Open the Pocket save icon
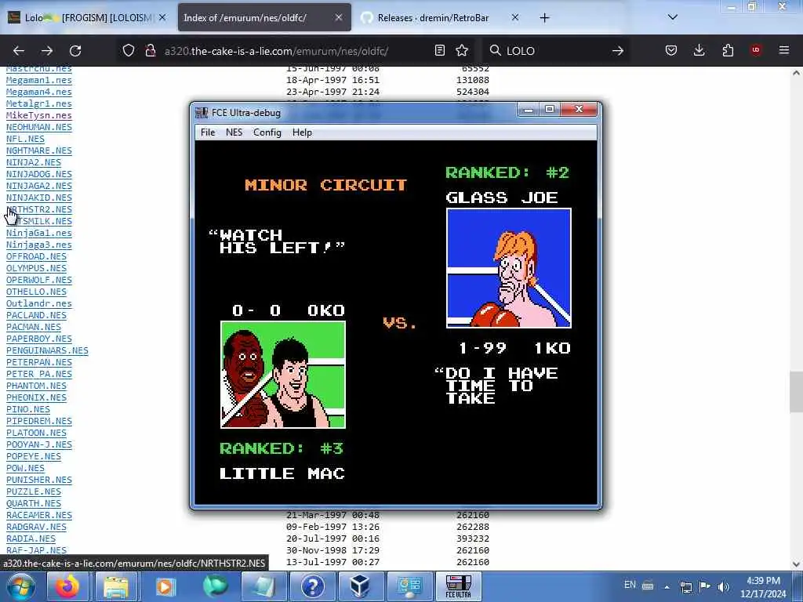Image resolution: width=803 pixels, height=602 pixels. 671,50
